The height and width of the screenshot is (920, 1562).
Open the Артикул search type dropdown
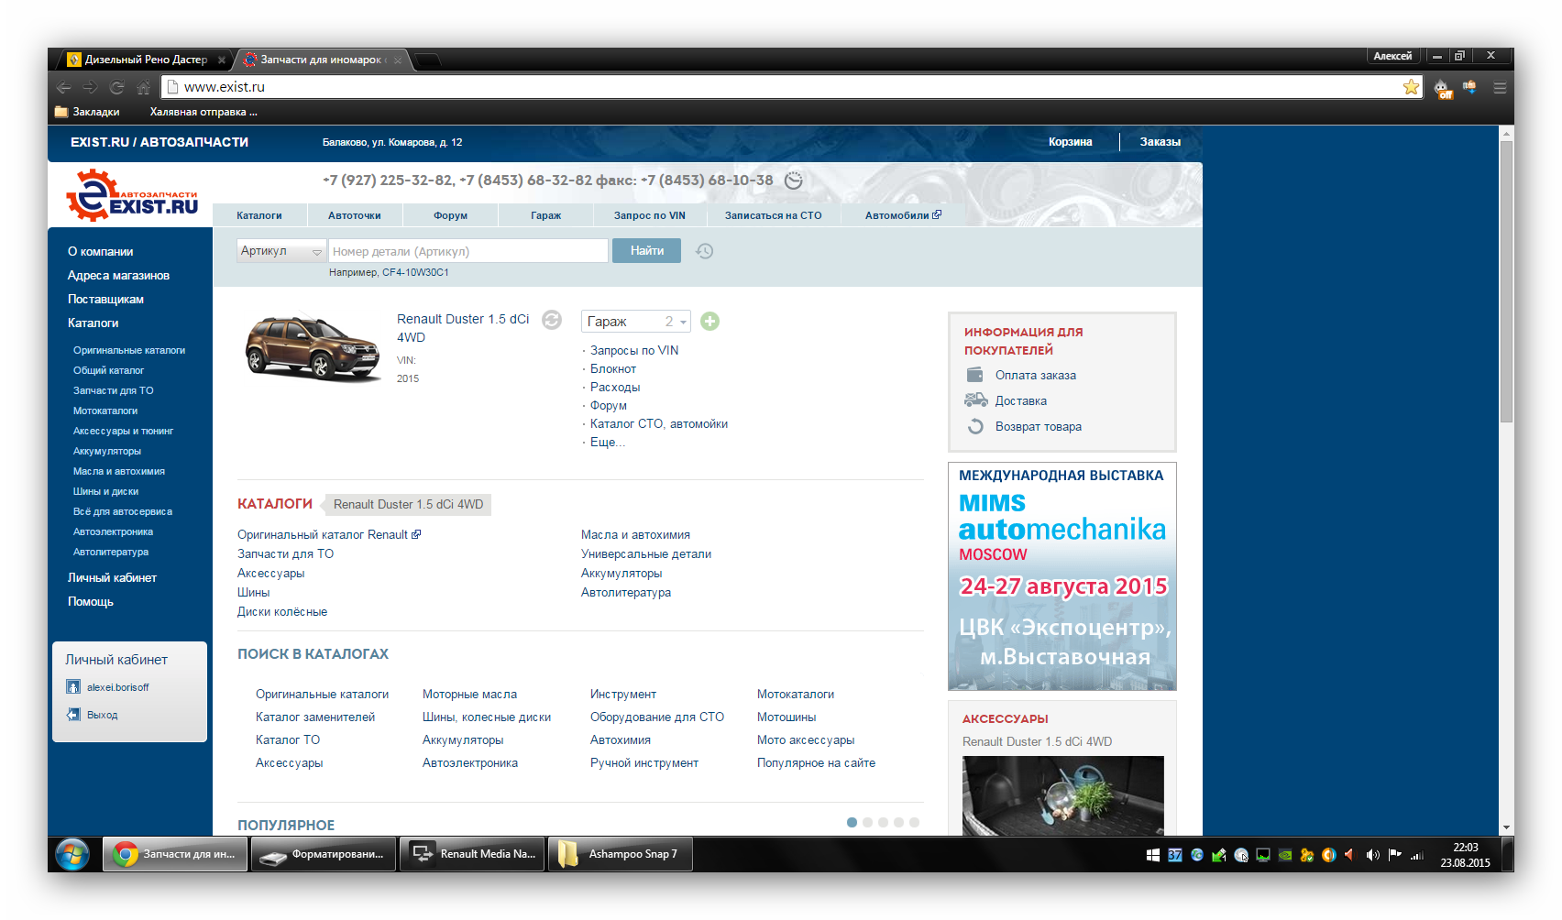281,251
